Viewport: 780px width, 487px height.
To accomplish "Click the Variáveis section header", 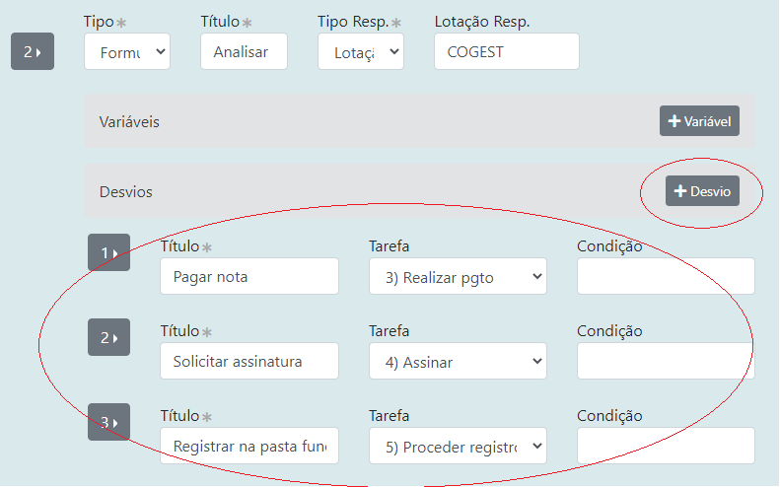I will tap(130, 121).
